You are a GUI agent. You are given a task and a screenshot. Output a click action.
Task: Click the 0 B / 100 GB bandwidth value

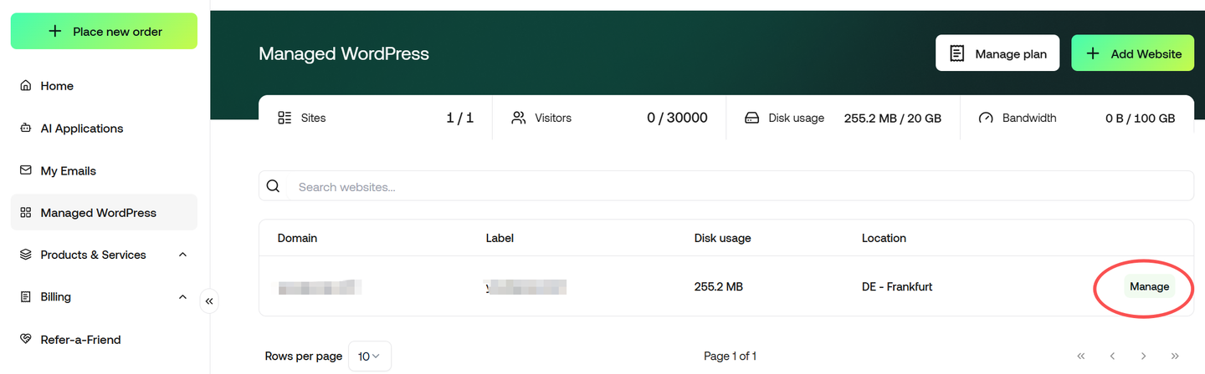tap(1141, 118)
